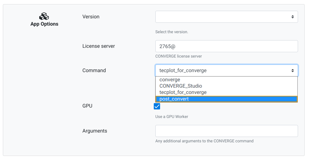
Task: Choose CONVERGE_Studio from command list
Action: (x=227, y=86)
